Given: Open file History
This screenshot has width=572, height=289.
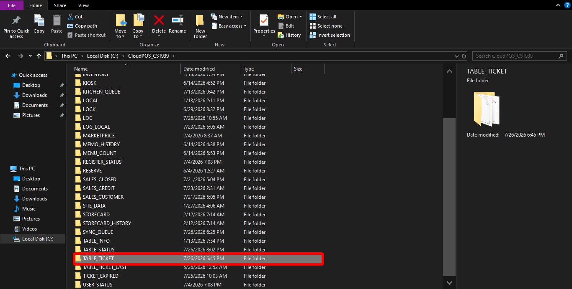Looking at the screenshot, I should point(289,35).
